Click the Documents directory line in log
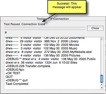 coord(45,38)
